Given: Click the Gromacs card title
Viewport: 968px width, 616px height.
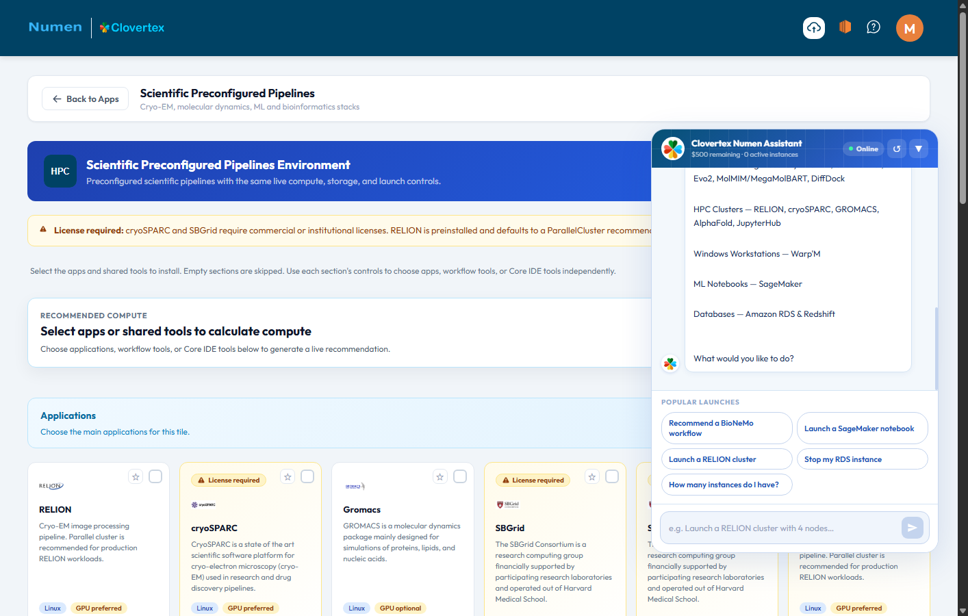Looking at the screenshot, I should (x=362, y=509).
